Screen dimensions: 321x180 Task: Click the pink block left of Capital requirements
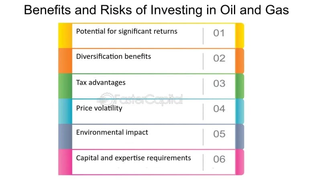[x=65, y=162]
